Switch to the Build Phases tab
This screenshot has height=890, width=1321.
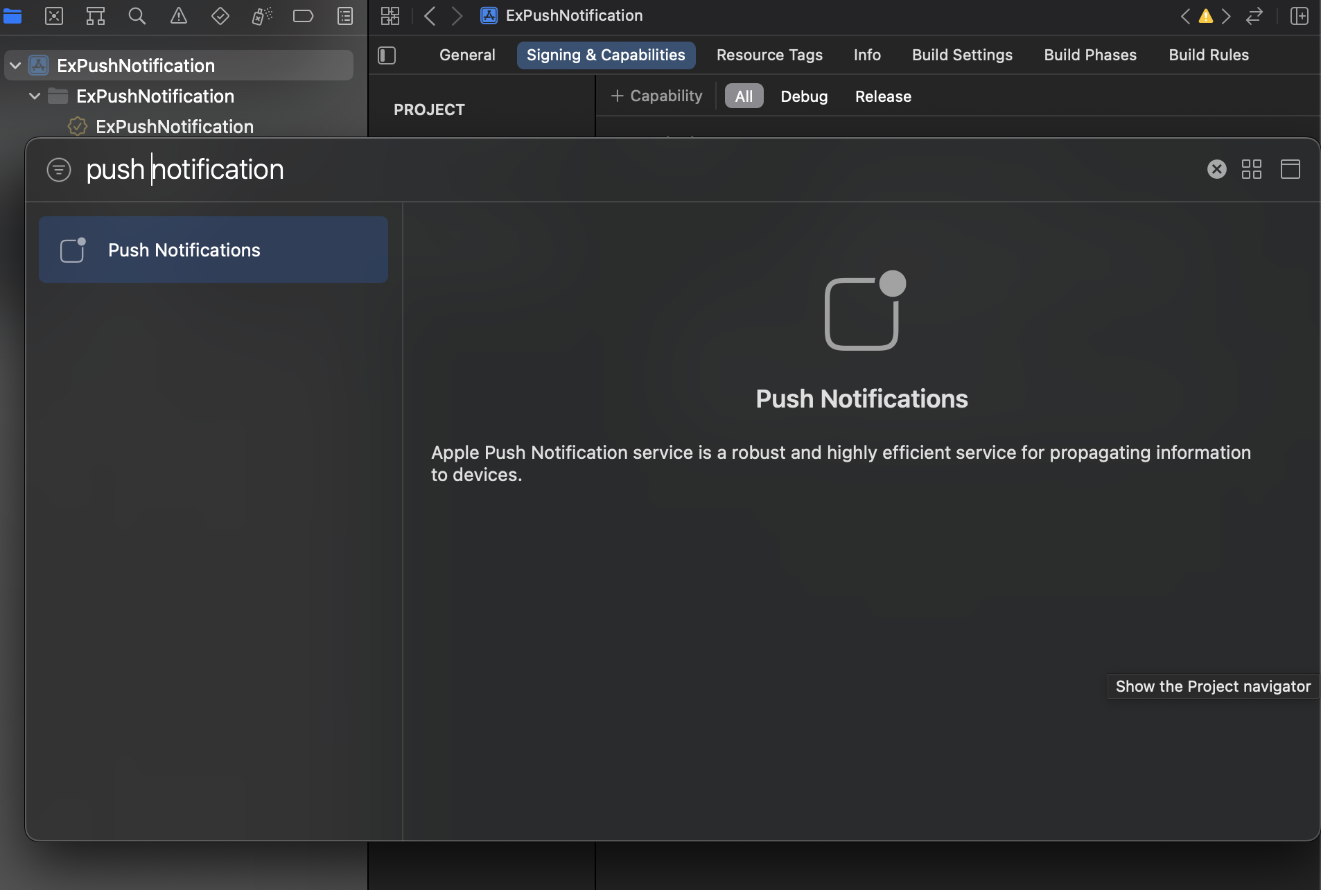1090,55
